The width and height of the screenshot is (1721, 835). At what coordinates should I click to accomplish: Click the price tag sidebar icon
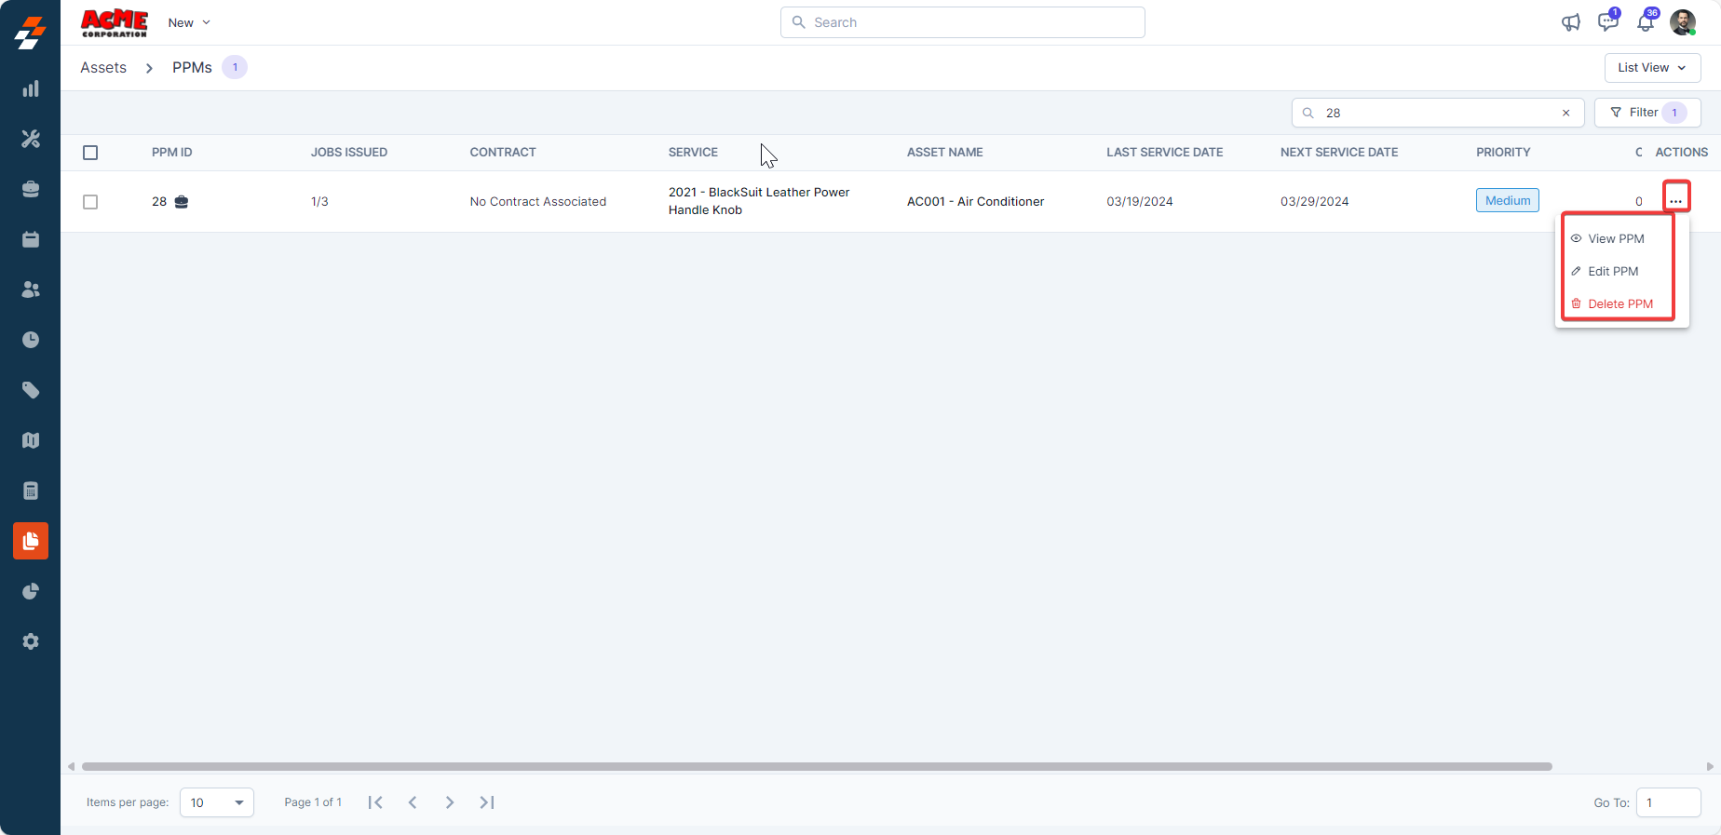click(x=31, y=390)
